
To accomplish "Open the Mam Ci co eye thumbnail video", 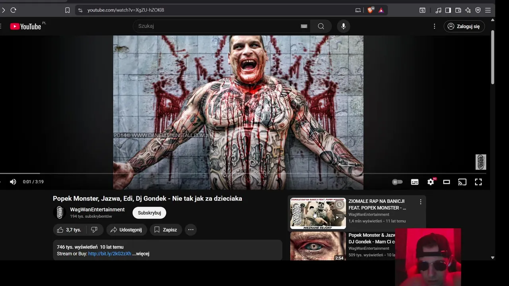I will [x=318, y=246].
